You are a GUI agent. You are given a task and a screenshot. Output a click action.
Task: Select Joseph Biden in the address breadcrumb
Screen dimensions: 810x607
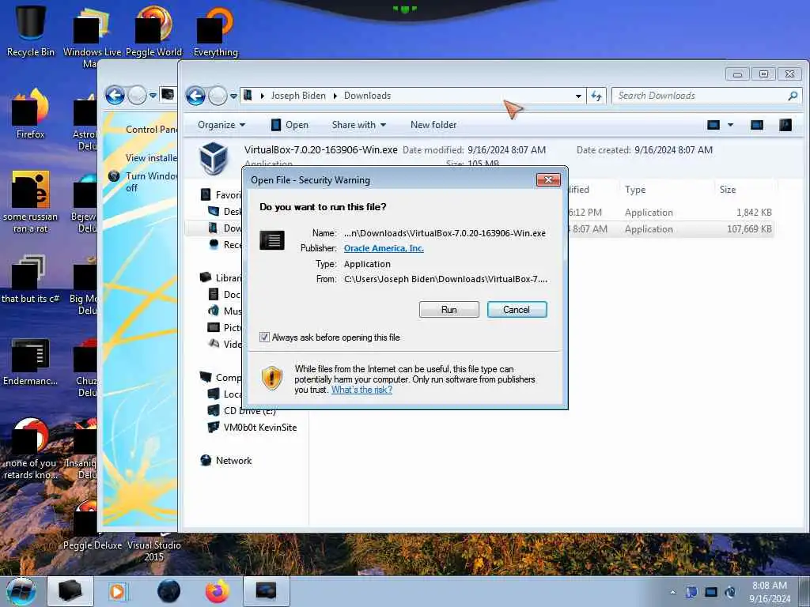coord(298,96)
